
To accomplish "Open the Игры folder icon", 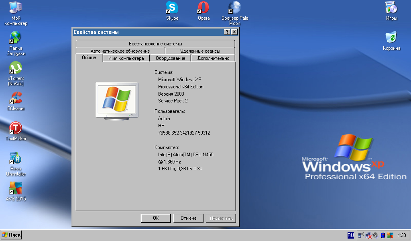I will pyautogui.click(x=391, y=8).
